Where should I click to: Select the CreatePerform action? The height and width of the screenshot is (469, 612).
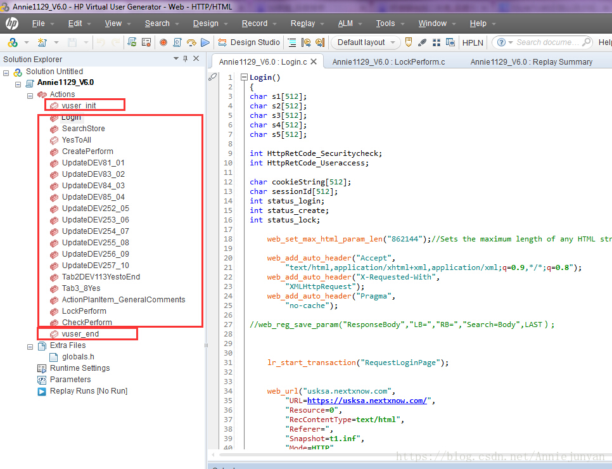pos(87,151)
